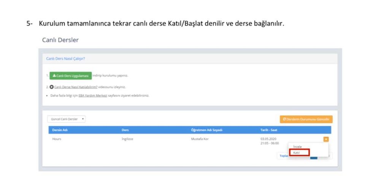
Task: Click the Canlı Ders Nasıl Çalışır? header
Action: (x=65, y=59)
